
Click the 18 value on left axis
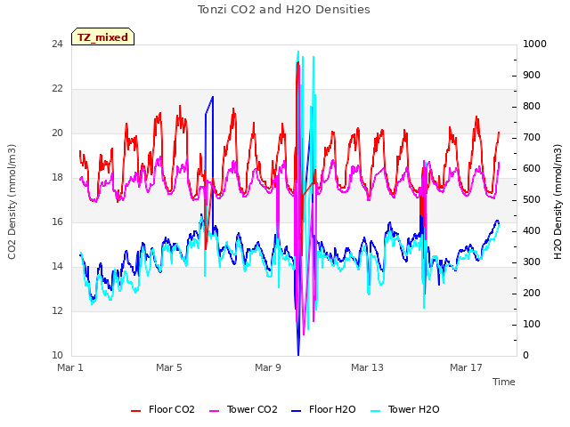[57, 178]
